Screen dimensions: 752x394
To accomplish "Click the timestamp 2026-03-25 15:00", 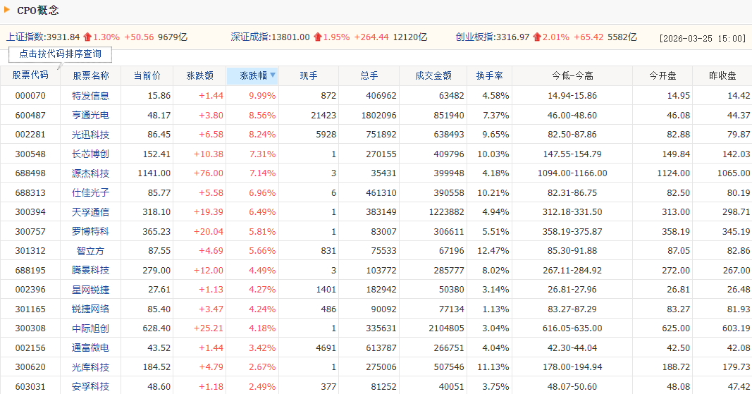I will pyautogui.click(x=703, y=38).
